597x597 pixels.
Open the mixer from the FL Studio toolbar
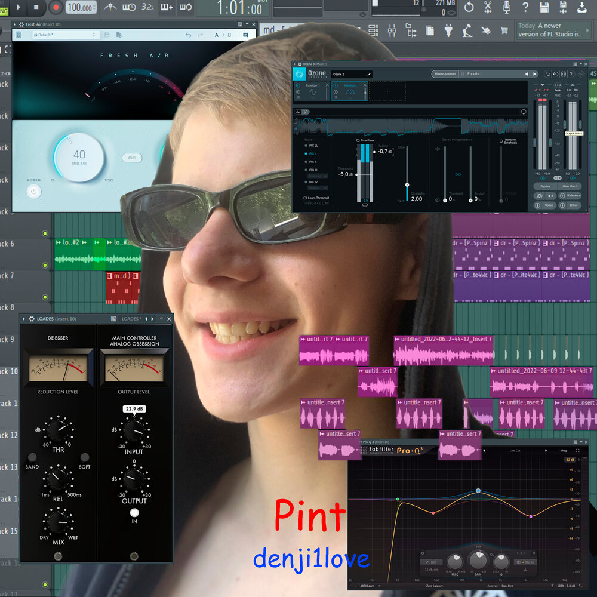coord(392,30)
